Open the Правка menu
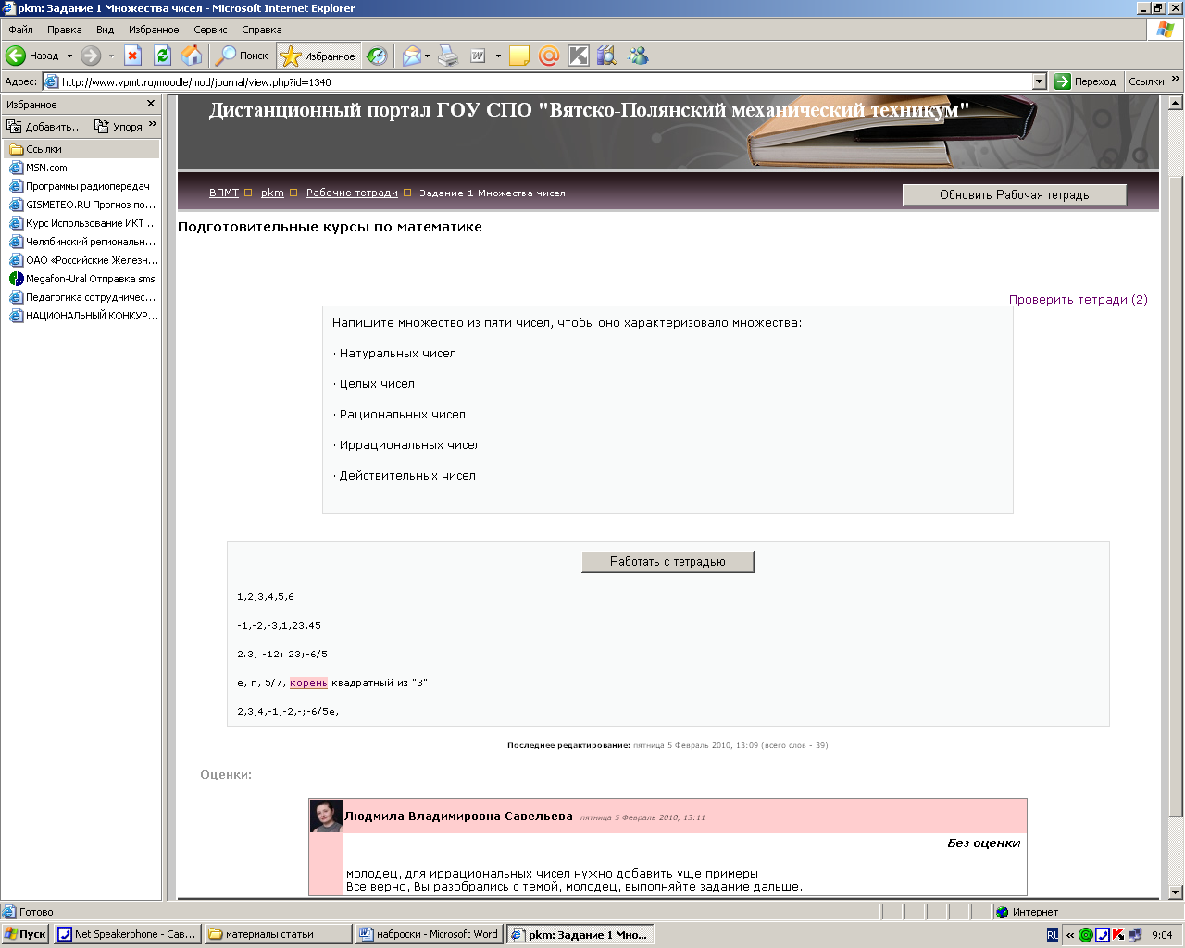This screenshot has height=948, width=1185. coord(65,30)
